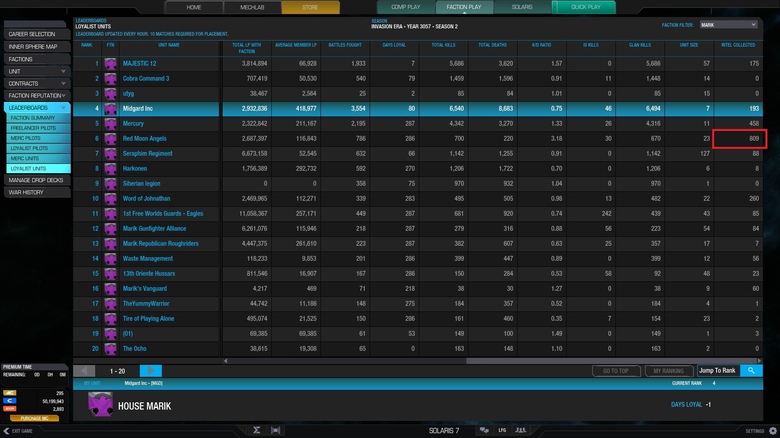Open unit 1st Free Worlds Guards - Eagles
Viewport: 780px width, 438px height.
(x=163, y=214)
